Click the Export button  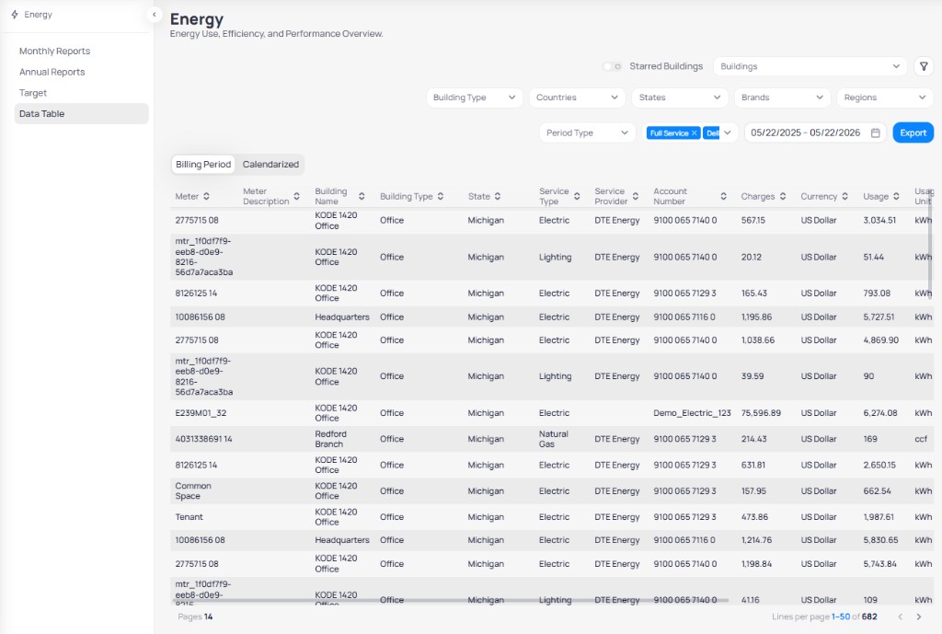(x=913, y=133)
